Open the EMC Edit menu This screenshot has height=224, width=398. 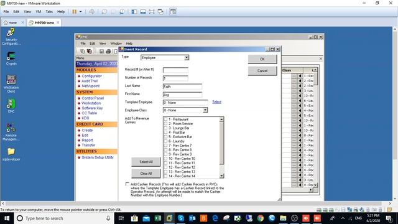point(93,44)
